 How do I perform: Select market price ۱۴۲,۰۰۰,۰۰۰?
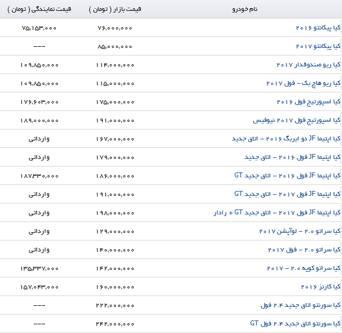(115, 269)
